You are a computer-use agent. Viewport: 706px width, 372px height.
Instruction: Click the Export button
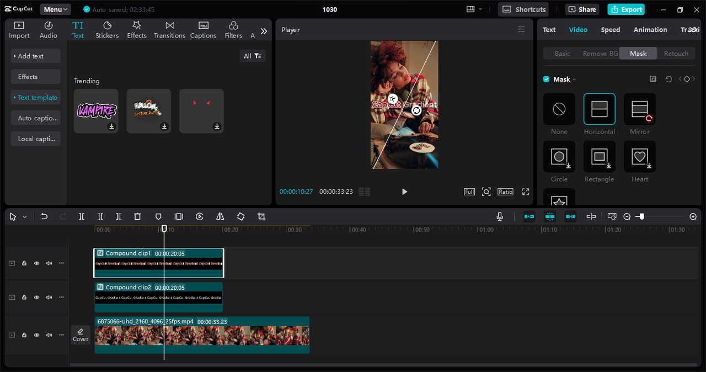click(626, 9)
